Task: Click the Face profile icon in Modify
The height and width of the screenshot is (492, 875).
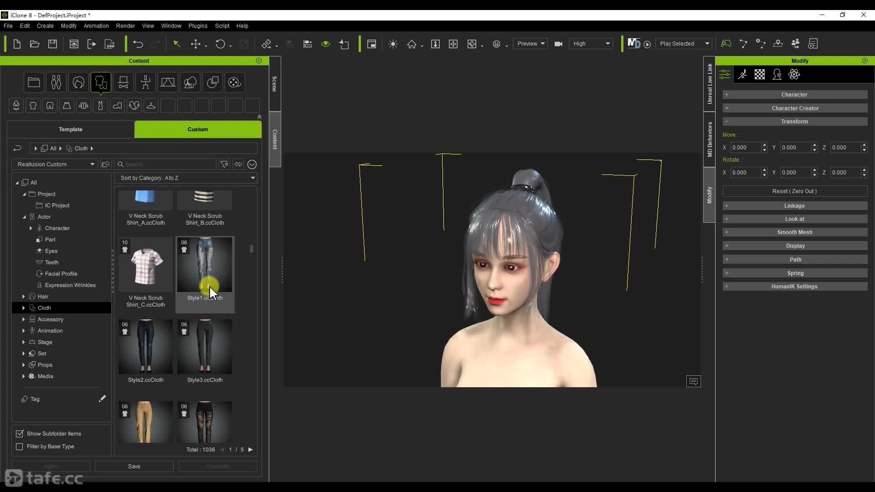Action: tap(777, 74)
